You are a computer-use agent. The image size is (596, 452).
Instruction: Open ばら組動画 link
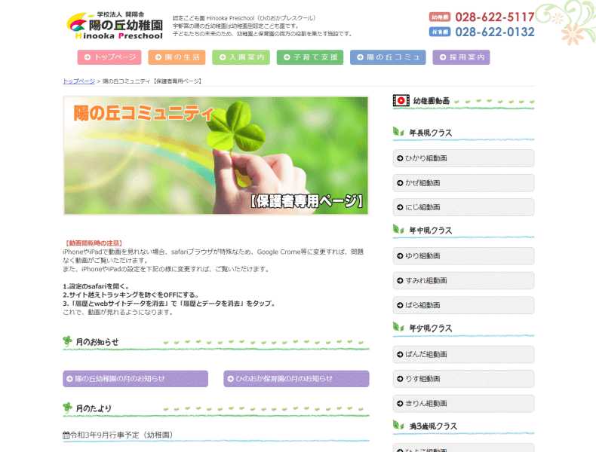[463, 305]
